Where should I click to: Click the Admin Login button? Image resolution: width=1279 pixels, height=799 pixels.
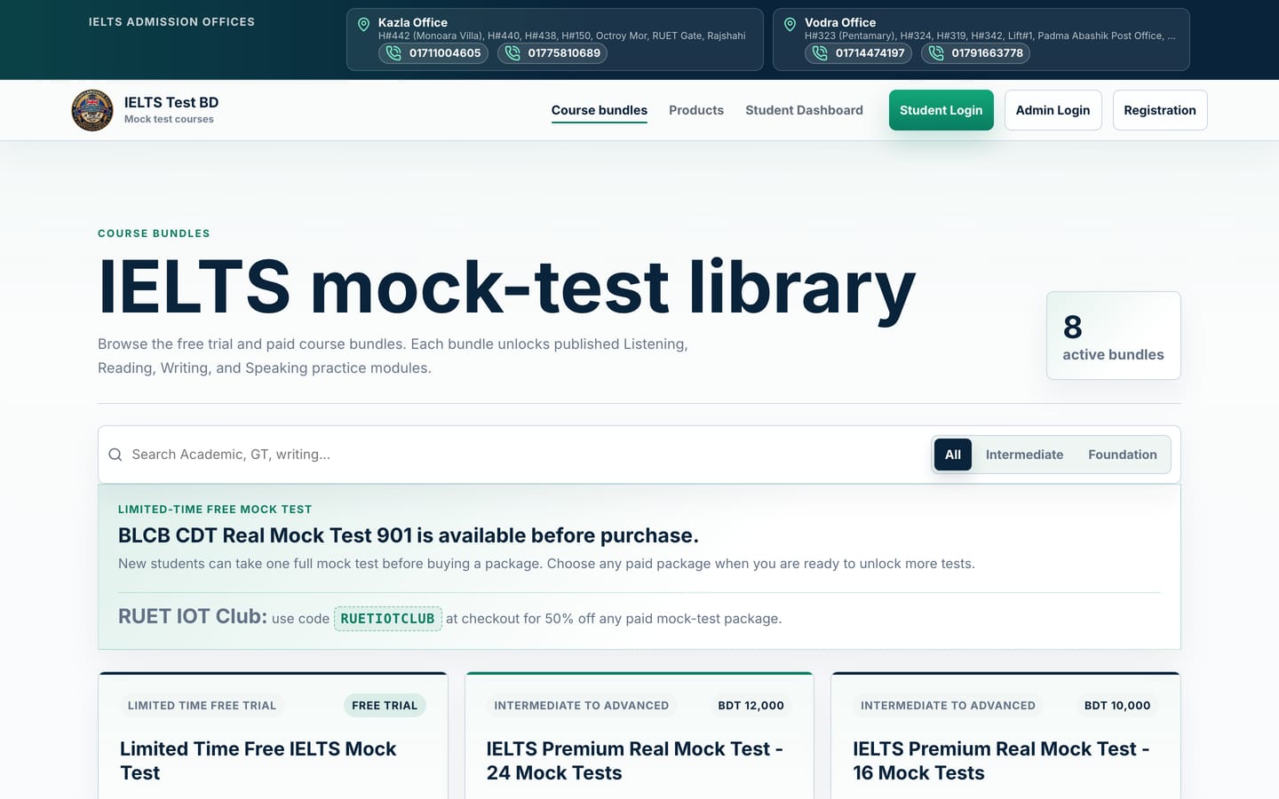[x=1053, y=110]
